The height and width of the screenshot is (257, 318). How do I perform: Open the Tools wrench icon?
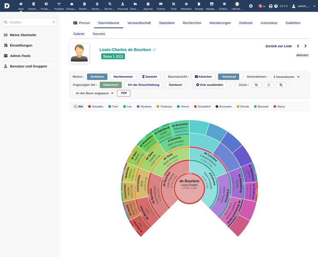coord(174,4)
